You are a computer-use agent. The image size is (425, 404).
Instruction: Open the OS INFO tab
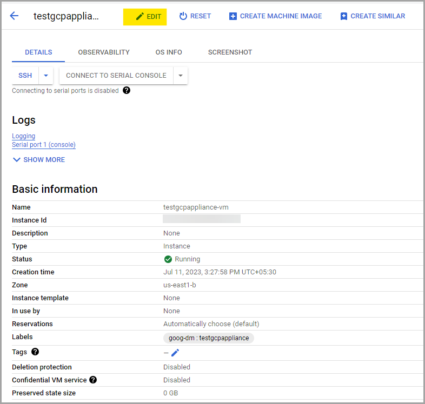pos(169,52)
